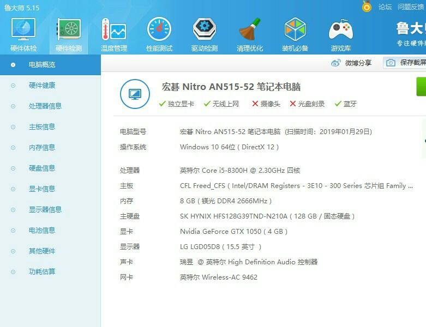426x327 pixels.
Task: Click the 鲁大师 5.15 title text
Action: pos(22,8)
